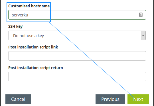Viewport: 154px width, 106px height.
Task: Select the 'Do not use a key' option text
Action: (x=29, y=36)
